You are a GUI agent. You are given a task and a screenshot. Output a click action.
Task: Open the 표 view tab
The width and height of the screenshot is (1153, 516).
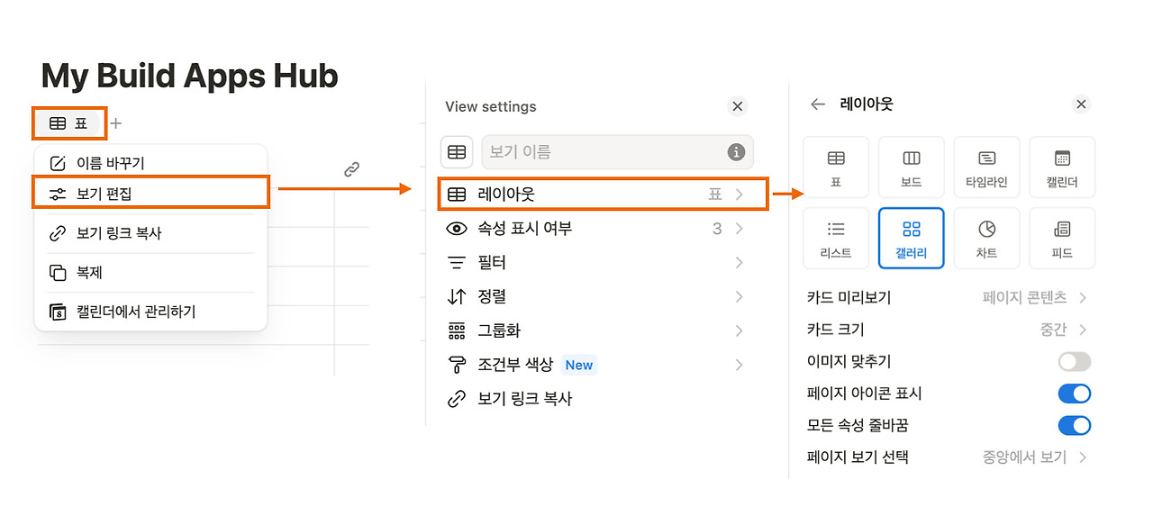coord(69,123)
